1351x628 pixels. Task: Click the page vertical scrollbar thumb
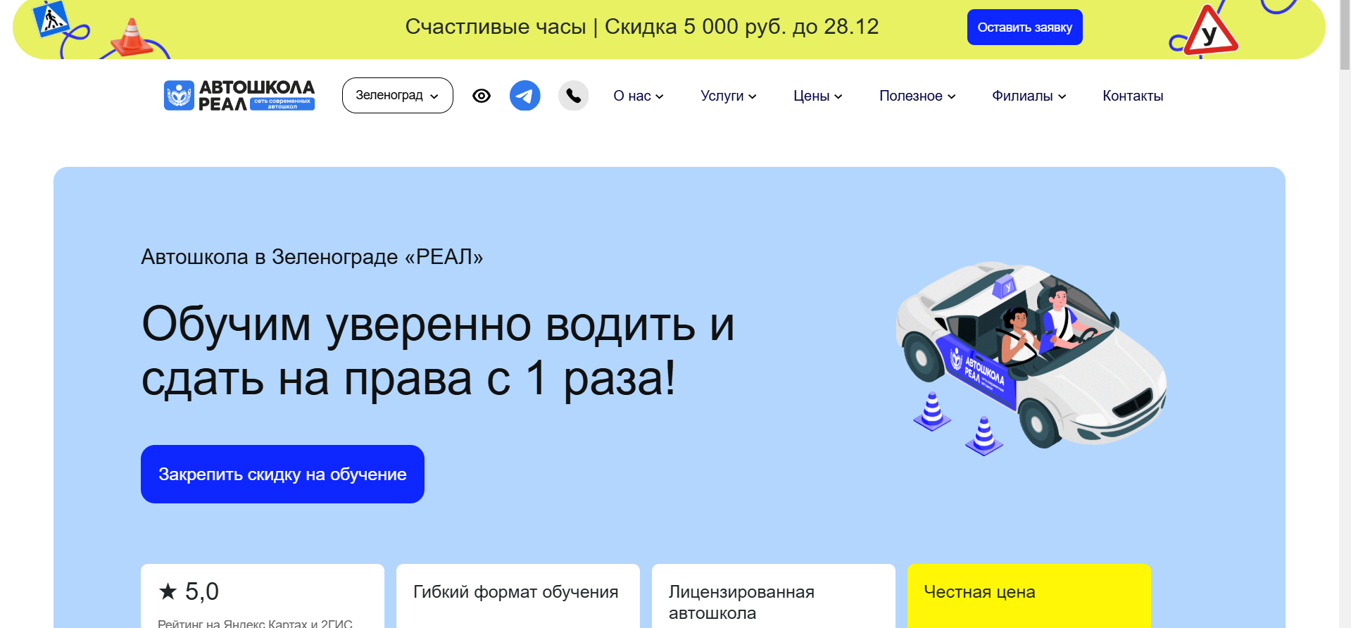click(x=1345, y=35)
